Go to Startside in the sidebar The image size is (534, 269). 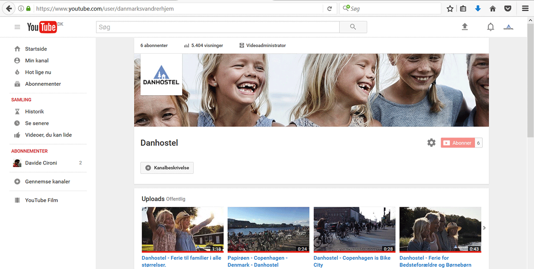coord(36,49)
